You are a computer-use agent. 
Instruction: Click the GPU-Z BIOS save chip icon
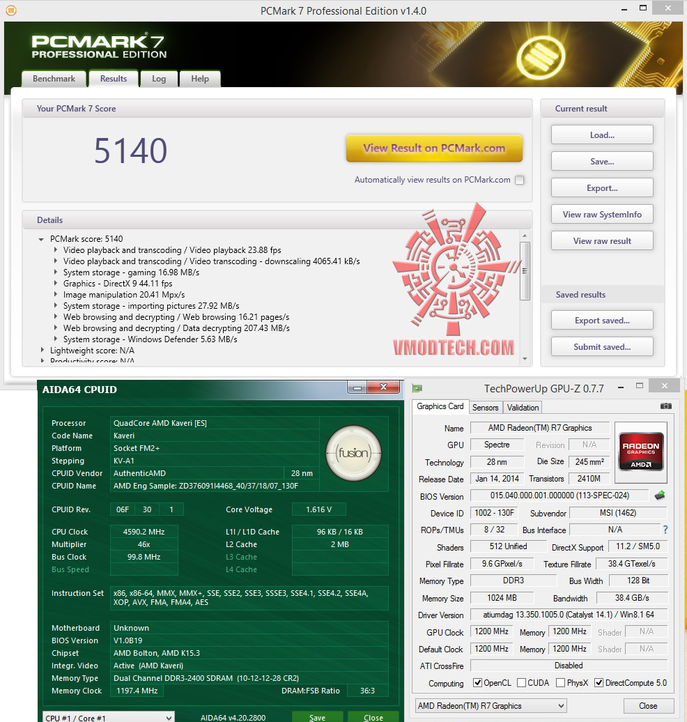(x=660, y=496)
